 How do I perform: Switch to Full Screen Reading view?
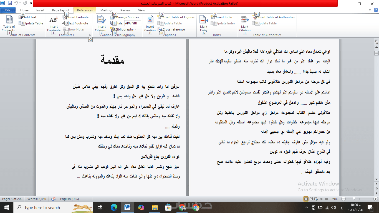pos(311,199)
